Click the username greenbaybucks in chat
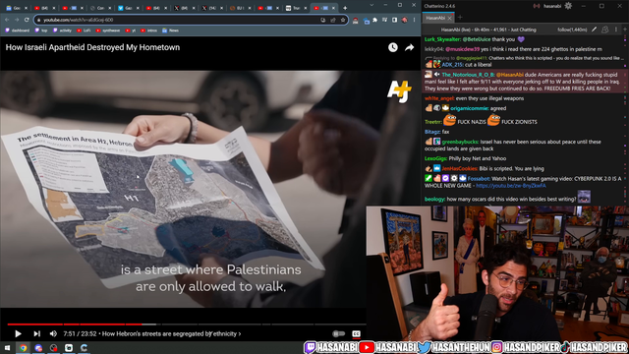This screenshot has width=629, height=354. pyautogui.click(x=460, y=142)
